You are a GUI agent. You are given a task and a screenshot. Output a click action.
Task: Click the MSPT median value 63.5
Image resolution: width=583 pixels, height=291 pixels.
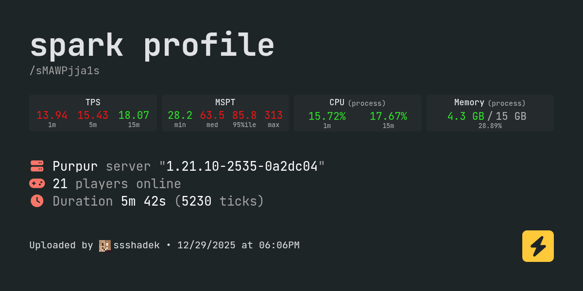coord(212,115)
